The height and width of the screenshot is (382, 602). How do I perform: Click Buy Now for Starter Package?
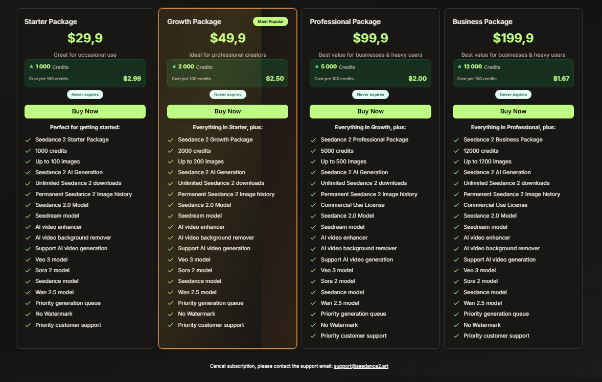(85, 111)
